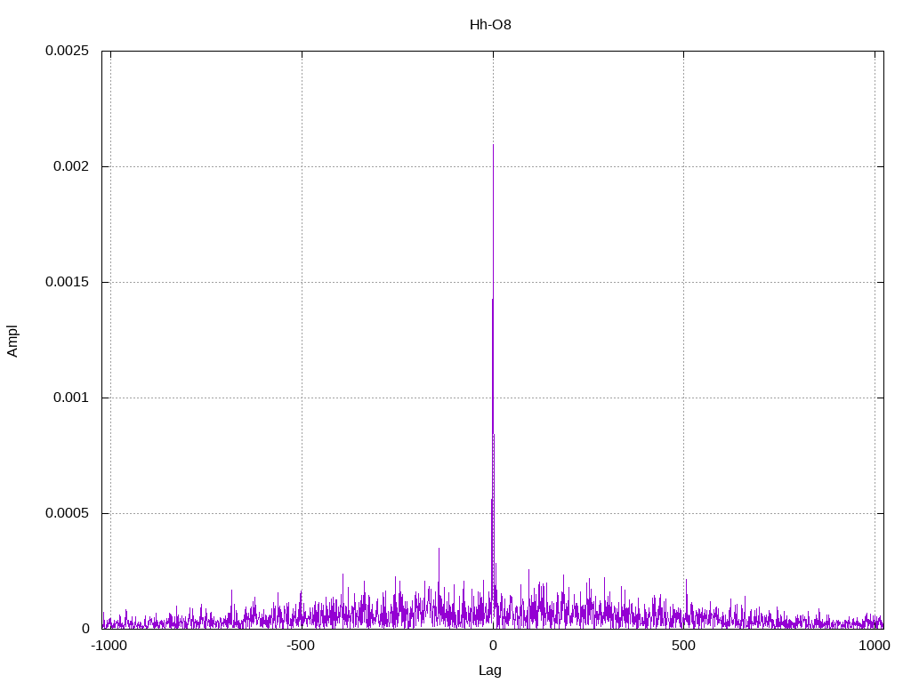Click y-axis tick label 0.0025
This screenshot has width=911, height=683.
(x=68, y=51)
